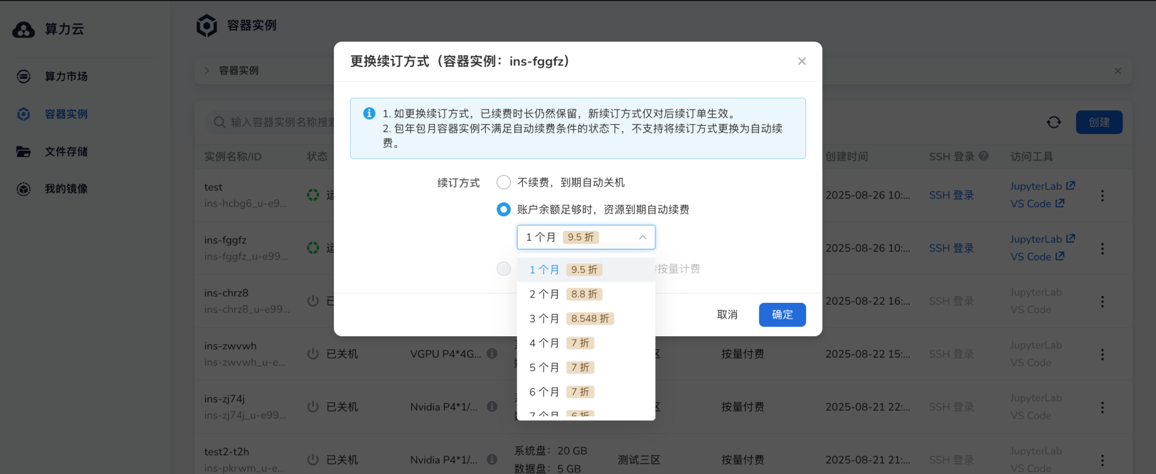
Task: Click the running status icon for ins-fggfz
Action: [313, 248]
